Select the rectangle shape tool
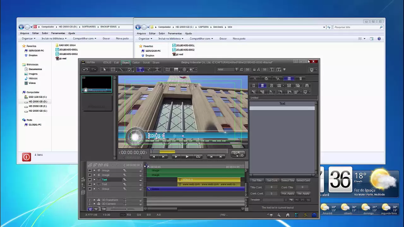The image size is (404, 227). tap(113, 69)
